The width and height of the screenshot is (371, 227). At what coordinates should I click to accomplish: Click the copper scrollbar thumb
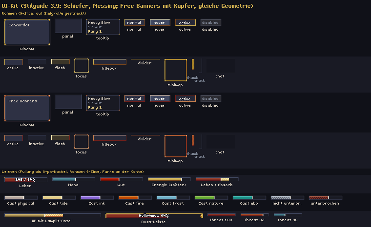tap(193, 140)
